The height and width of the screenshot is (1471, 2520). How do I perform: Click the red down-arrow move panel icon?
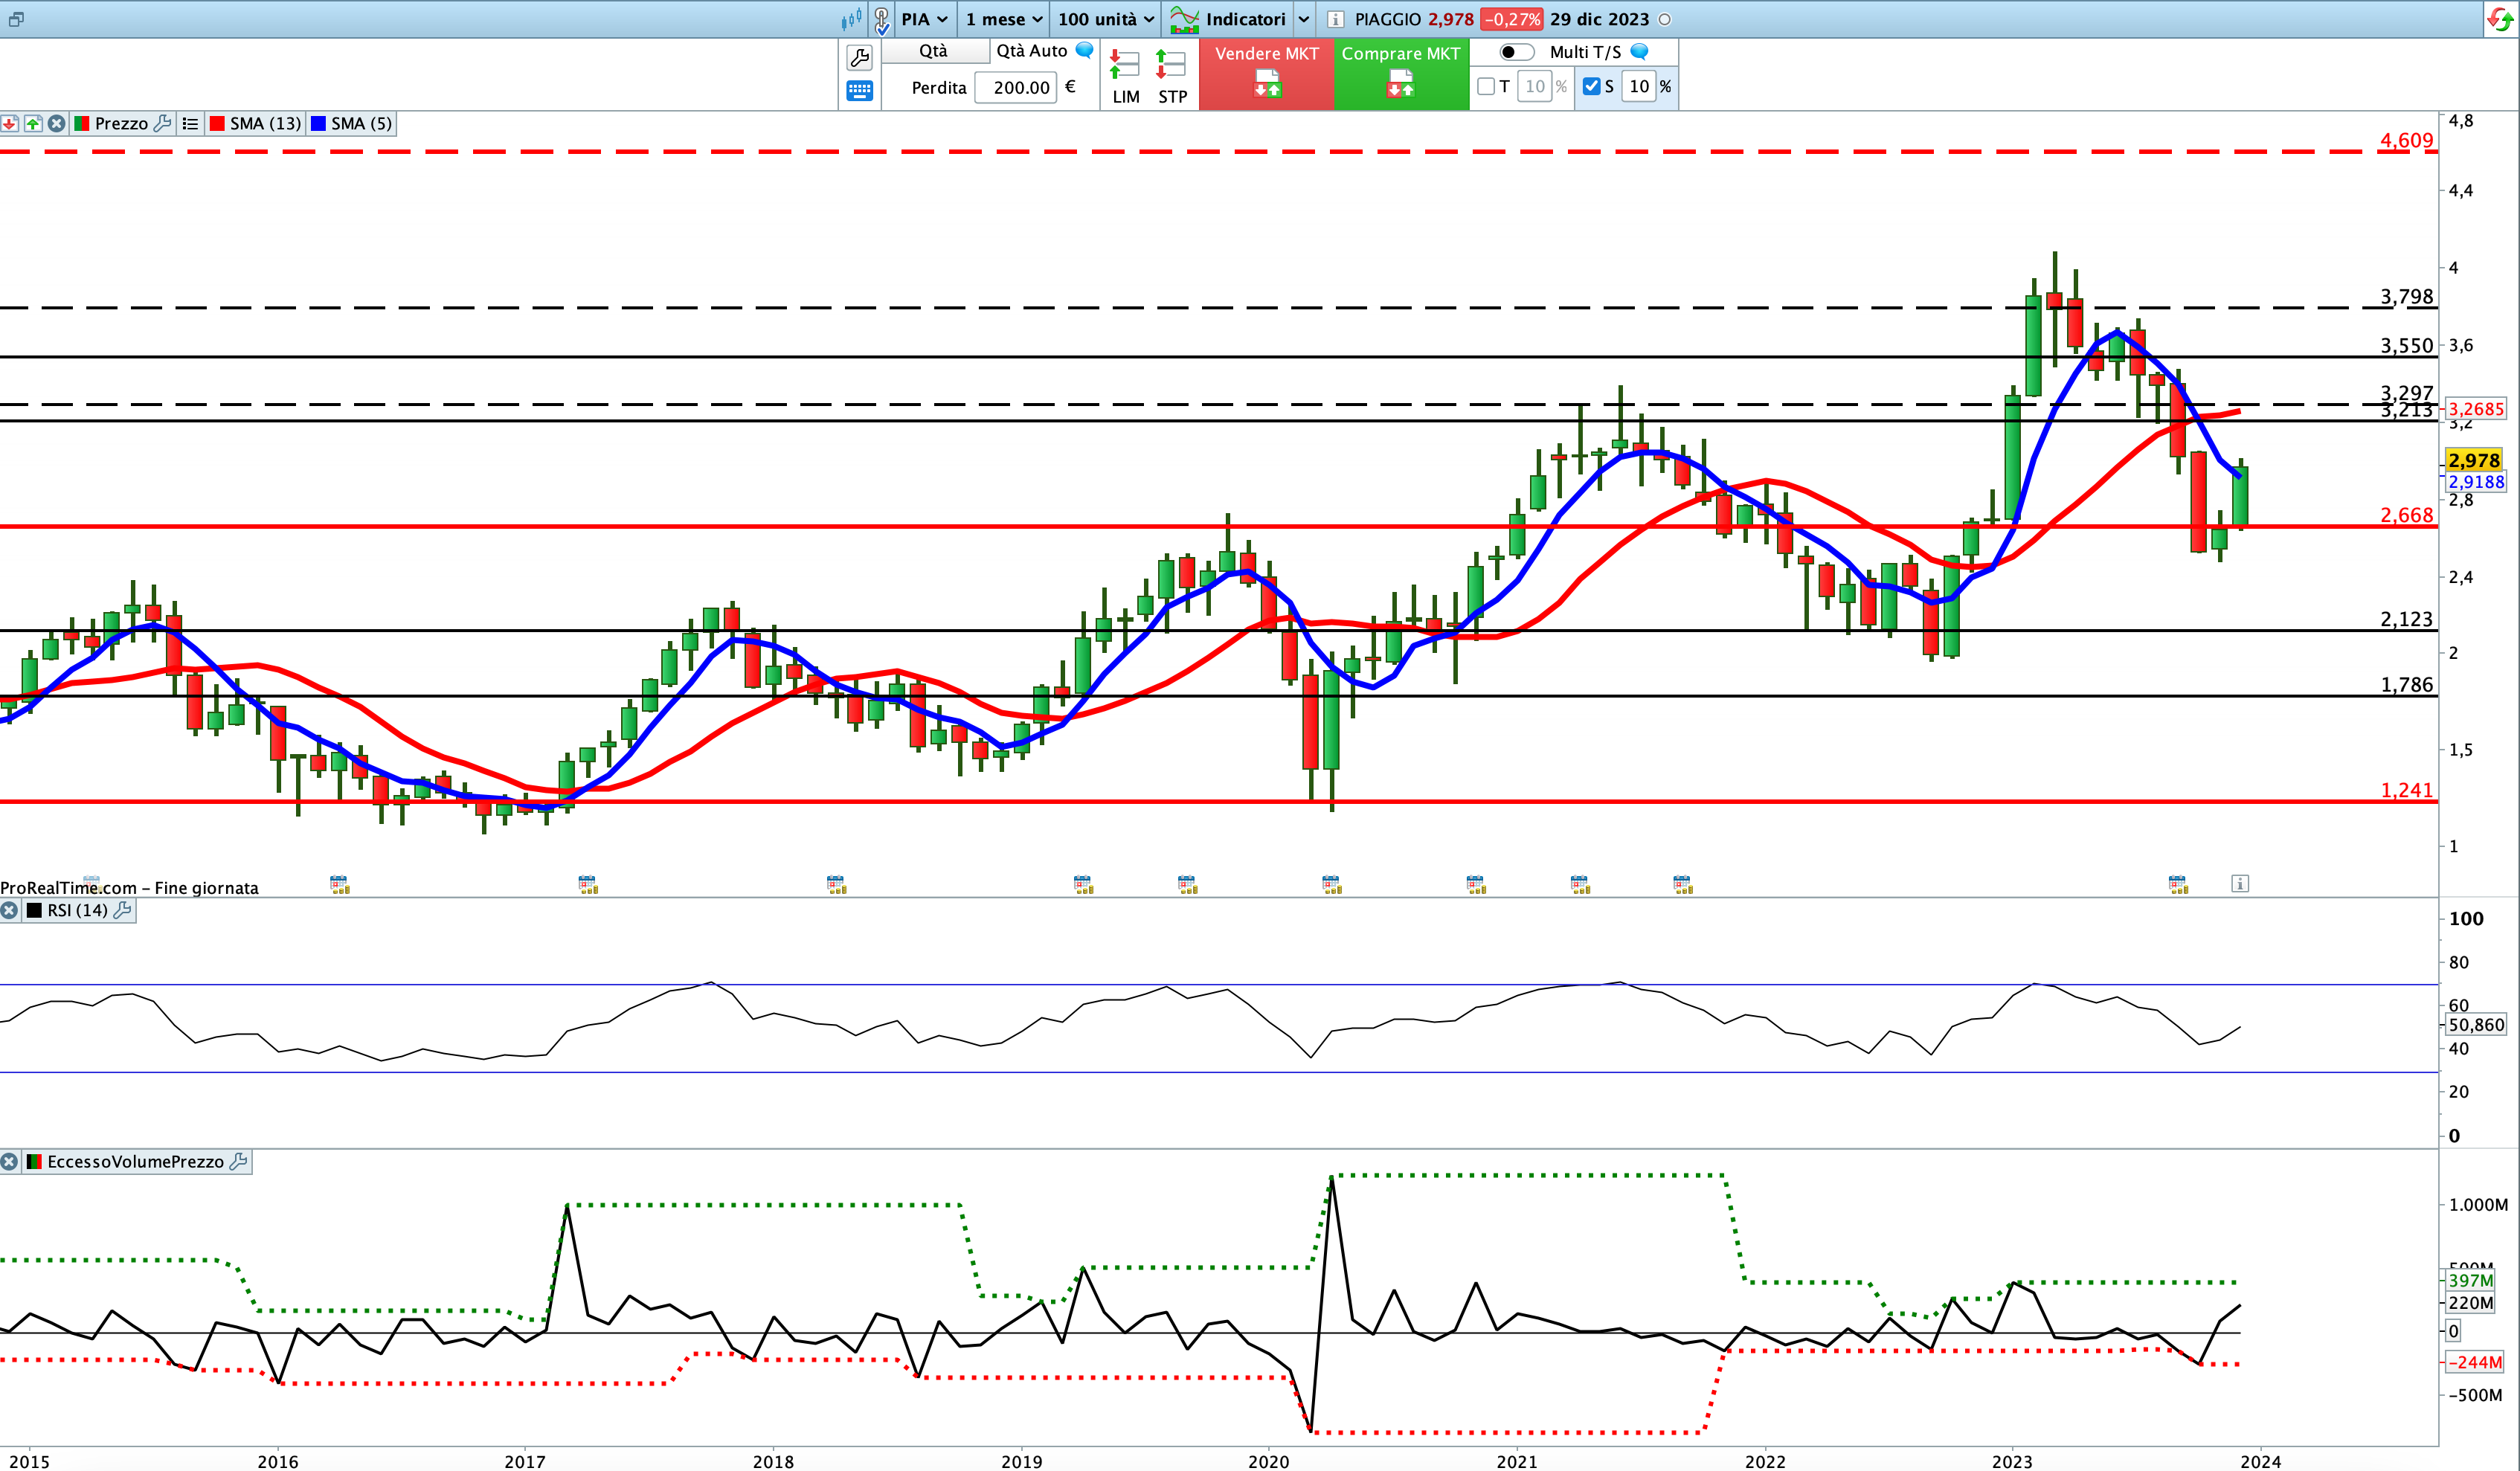[10, 124]
